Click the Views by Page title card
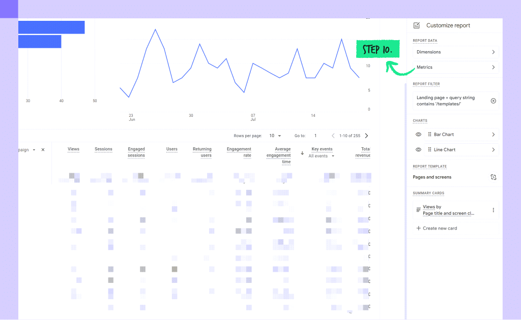This screenshot has height=320, width=521. pyautogui.click(x=455, y=210)
